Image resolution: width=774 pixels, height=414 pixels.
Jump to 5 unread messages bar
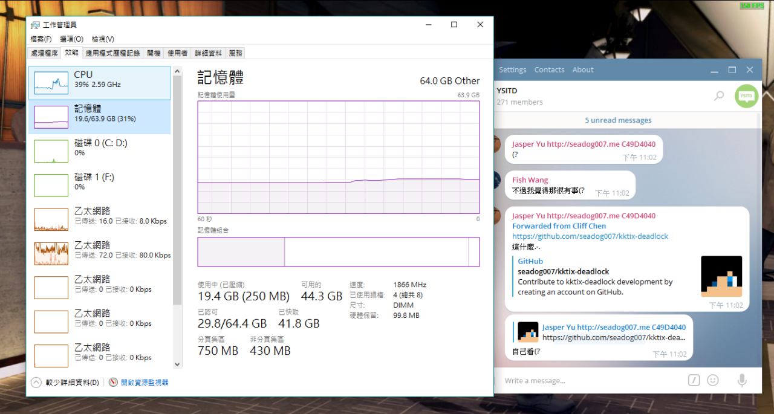point(618,120)
